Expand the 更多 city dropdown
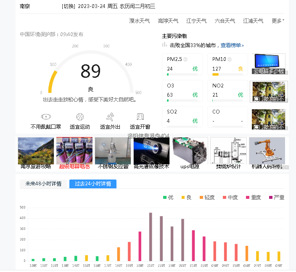The width and height of the screenshot is (296, 272). point(278,21)
